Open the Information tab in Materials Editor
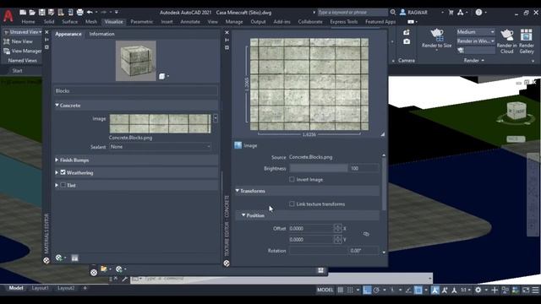The width and height of the screenshot is (541, 304). coord(101,34)
